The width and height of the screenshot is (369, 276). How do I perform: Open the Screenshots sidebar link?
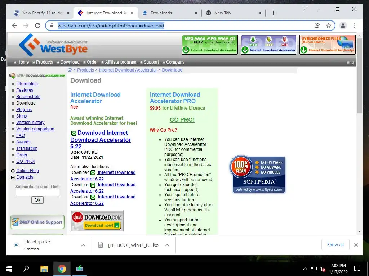coord(28,97)
